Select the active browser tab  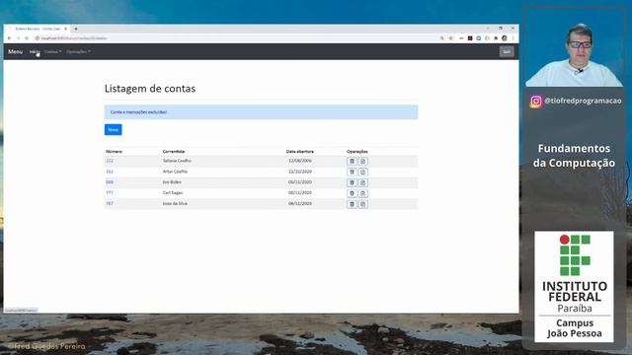pyautogui.click(x=39, y=29)
